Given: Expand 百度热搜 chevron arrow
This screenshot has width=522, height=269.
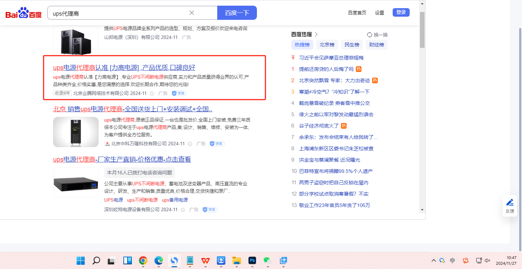Looking at the screenshot, I should [x=316, y=34].
